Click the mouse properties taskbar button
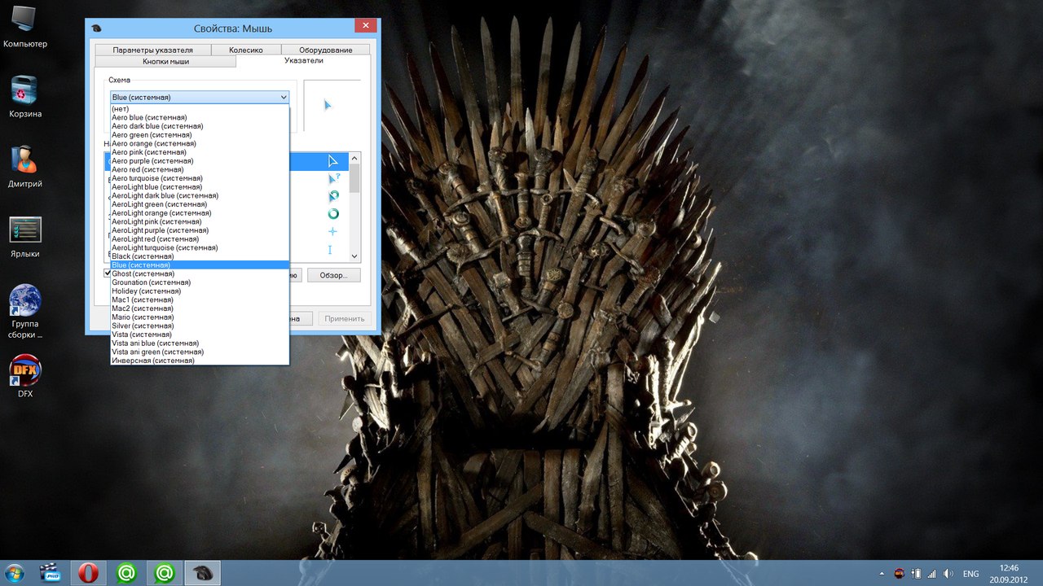Screen dimensions: 1043x586 point(202,573)
